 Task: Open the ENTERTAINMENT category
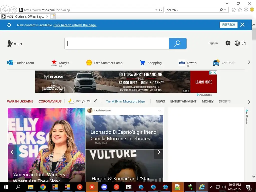point(183,101)
